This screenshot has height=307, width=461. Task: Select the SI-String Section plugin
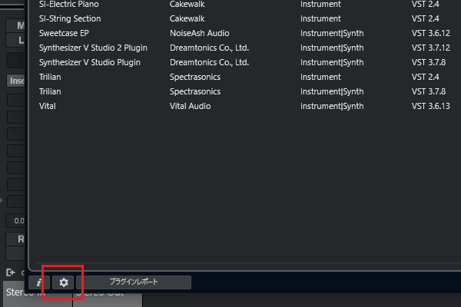(x=70, y=18)
